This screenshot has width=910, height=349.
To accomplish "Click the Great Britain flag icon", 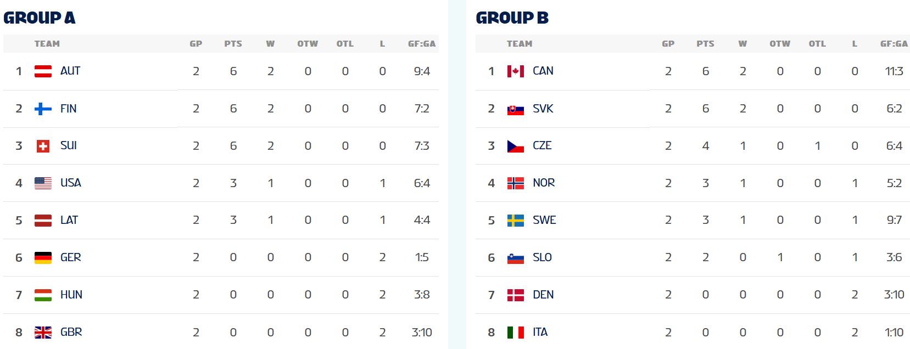I will click(43, 333).
